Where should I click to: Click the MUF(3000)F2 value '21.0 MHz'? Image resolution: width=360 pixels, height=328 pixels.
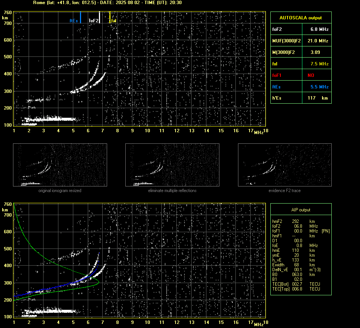tap(318, 41)
